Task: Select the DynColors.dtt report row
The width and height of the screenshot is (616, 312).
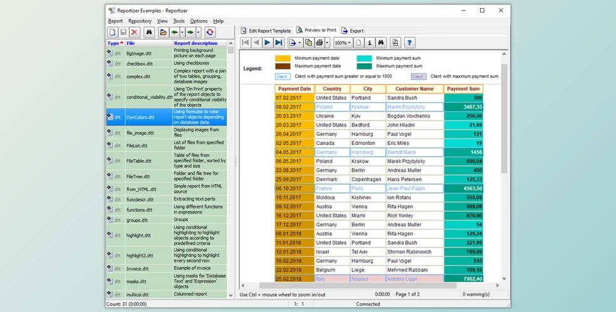Action: click(167, 117)
